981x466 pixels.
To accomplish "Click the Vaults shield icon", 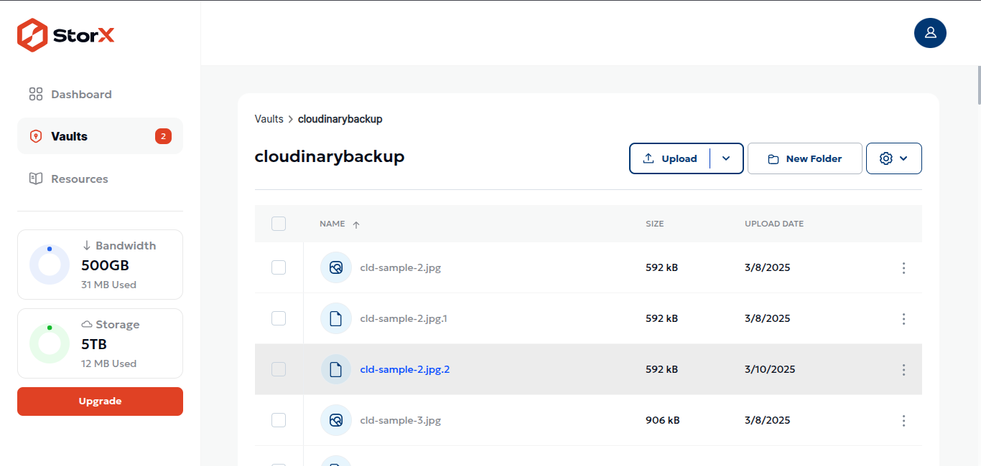I will tap(36, 136).
